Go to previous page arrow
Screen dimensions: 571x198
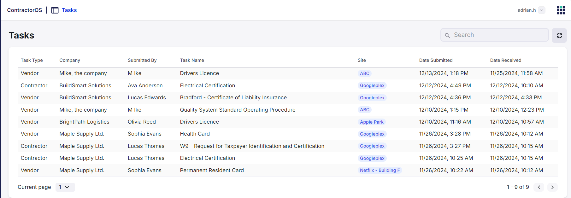(x=539, y=187)
